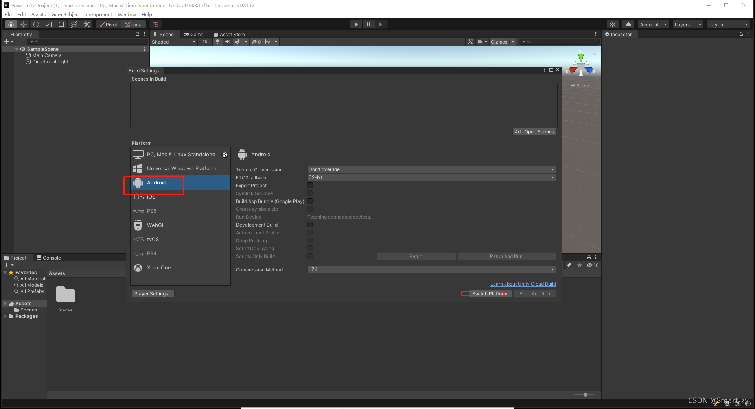The image size is (755, 409).
Task: Toggle Scene effects icon
Action: point(238,42)
